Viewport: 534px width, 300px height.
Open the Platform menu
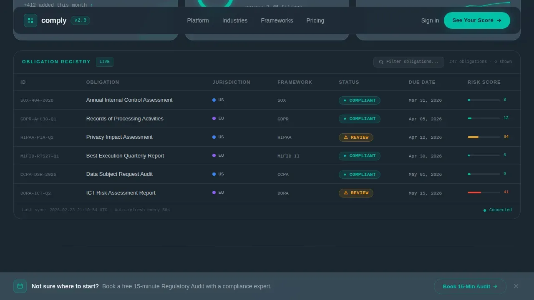pyautogui.click(x=198, y=20)
